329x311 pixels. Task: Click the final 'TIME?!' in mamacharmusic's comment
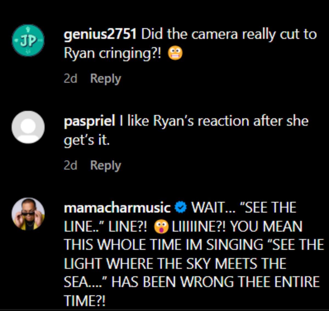(84, 301)
